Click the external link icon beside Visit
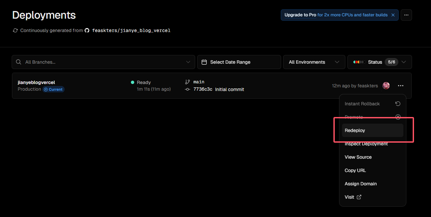431x217 pixels. coord(359,197)
